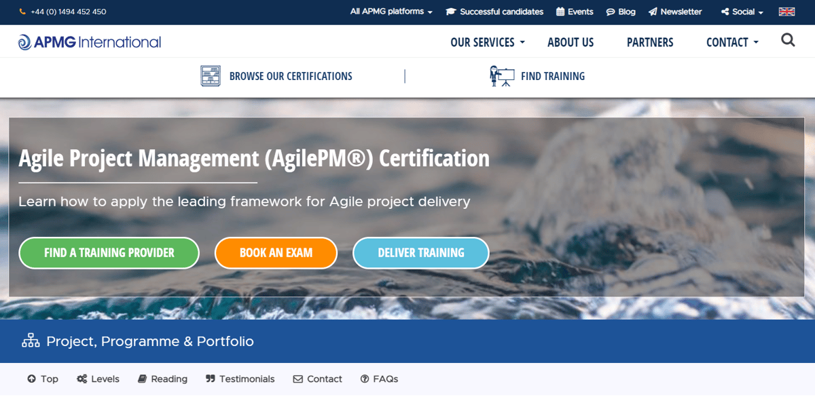Click the 'Learn how to apply' subtitle text
The image size is (815, 399).
[x=244, y=202]
